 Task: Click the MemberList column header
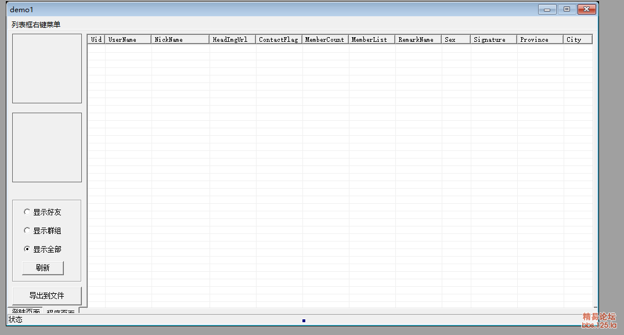(x=371, y=39)
